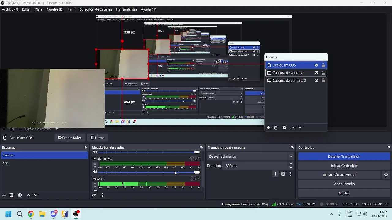Undock the Mezclador de audio panel
The width and height of the screenshot is (392, 220).
tap(202, 148)
